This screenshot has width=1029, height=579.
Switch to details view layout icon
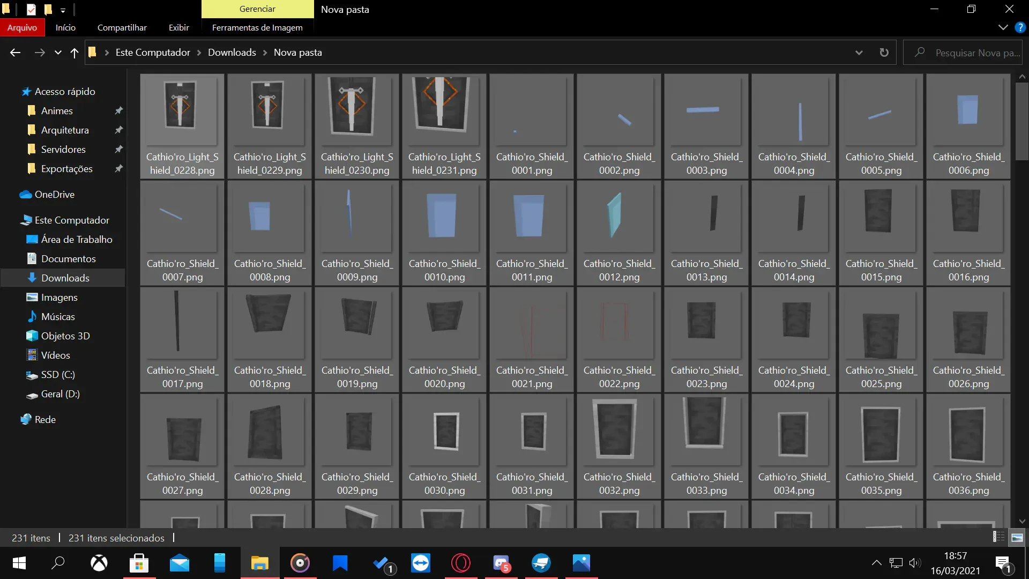998,537
